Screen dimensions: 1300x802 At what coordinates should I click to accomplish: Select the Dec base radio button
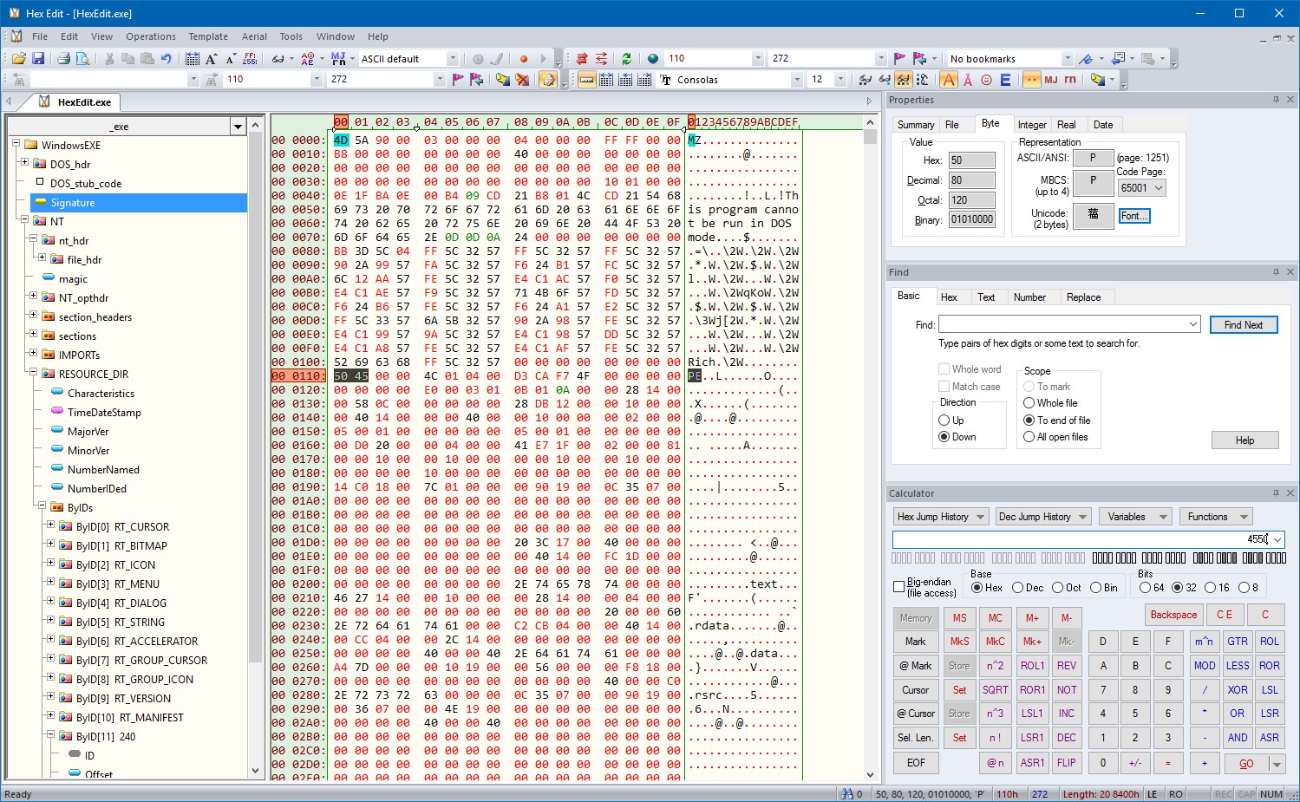1018,588
